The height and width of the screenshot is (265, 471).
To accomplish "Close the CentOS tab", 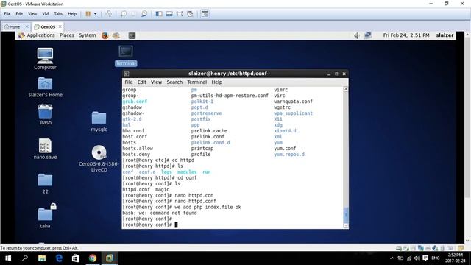I will click(60, 26).
